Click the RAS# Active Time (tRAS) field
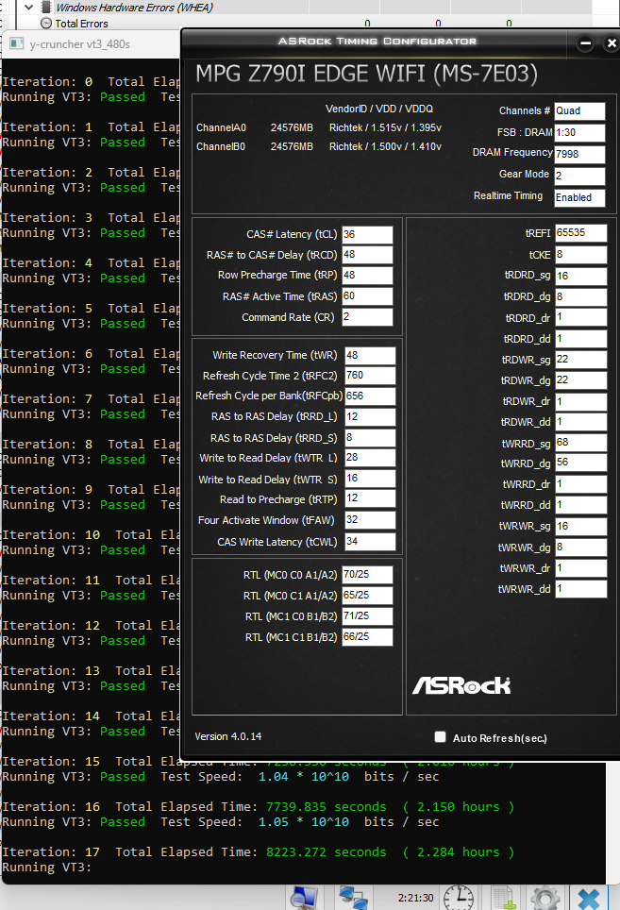Image resolution: width=620 pixels, height=910 pixels. (367, 296)
